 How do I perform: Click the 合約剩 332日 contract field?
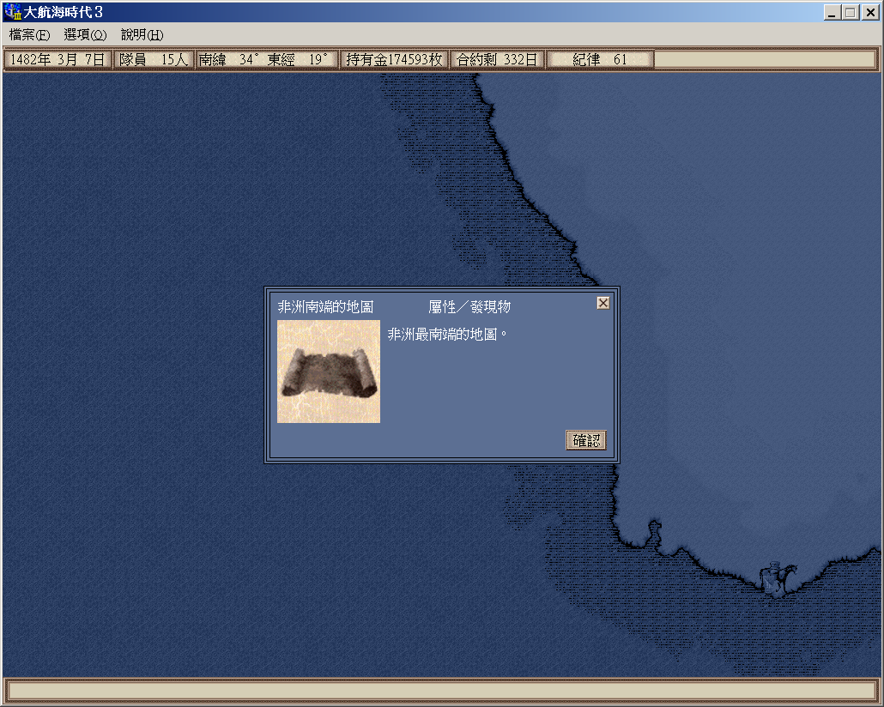(x=497, y=60)
